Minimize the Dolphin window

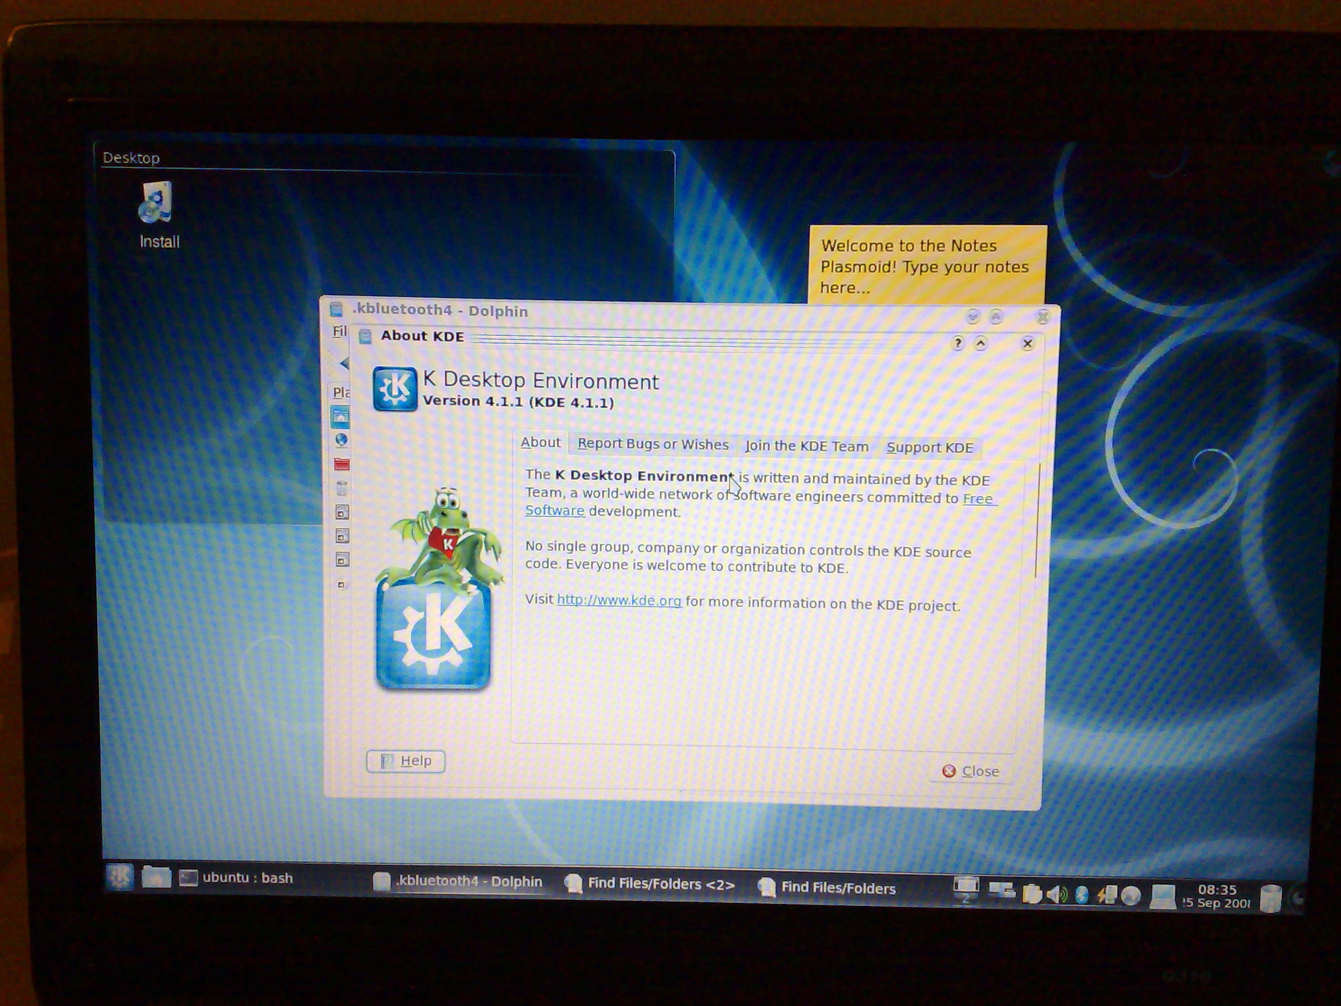(973, 316)
